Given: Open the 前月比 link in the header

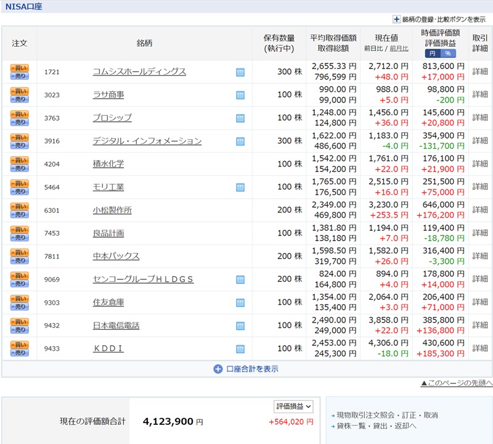Looking at the screenshot, I should point(399,49).
